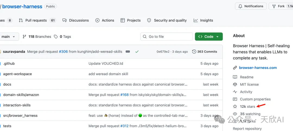The height and width of the screenshot is (131, 293).
Task: Open the agent-workspace folder
Action: pos(17,74)
